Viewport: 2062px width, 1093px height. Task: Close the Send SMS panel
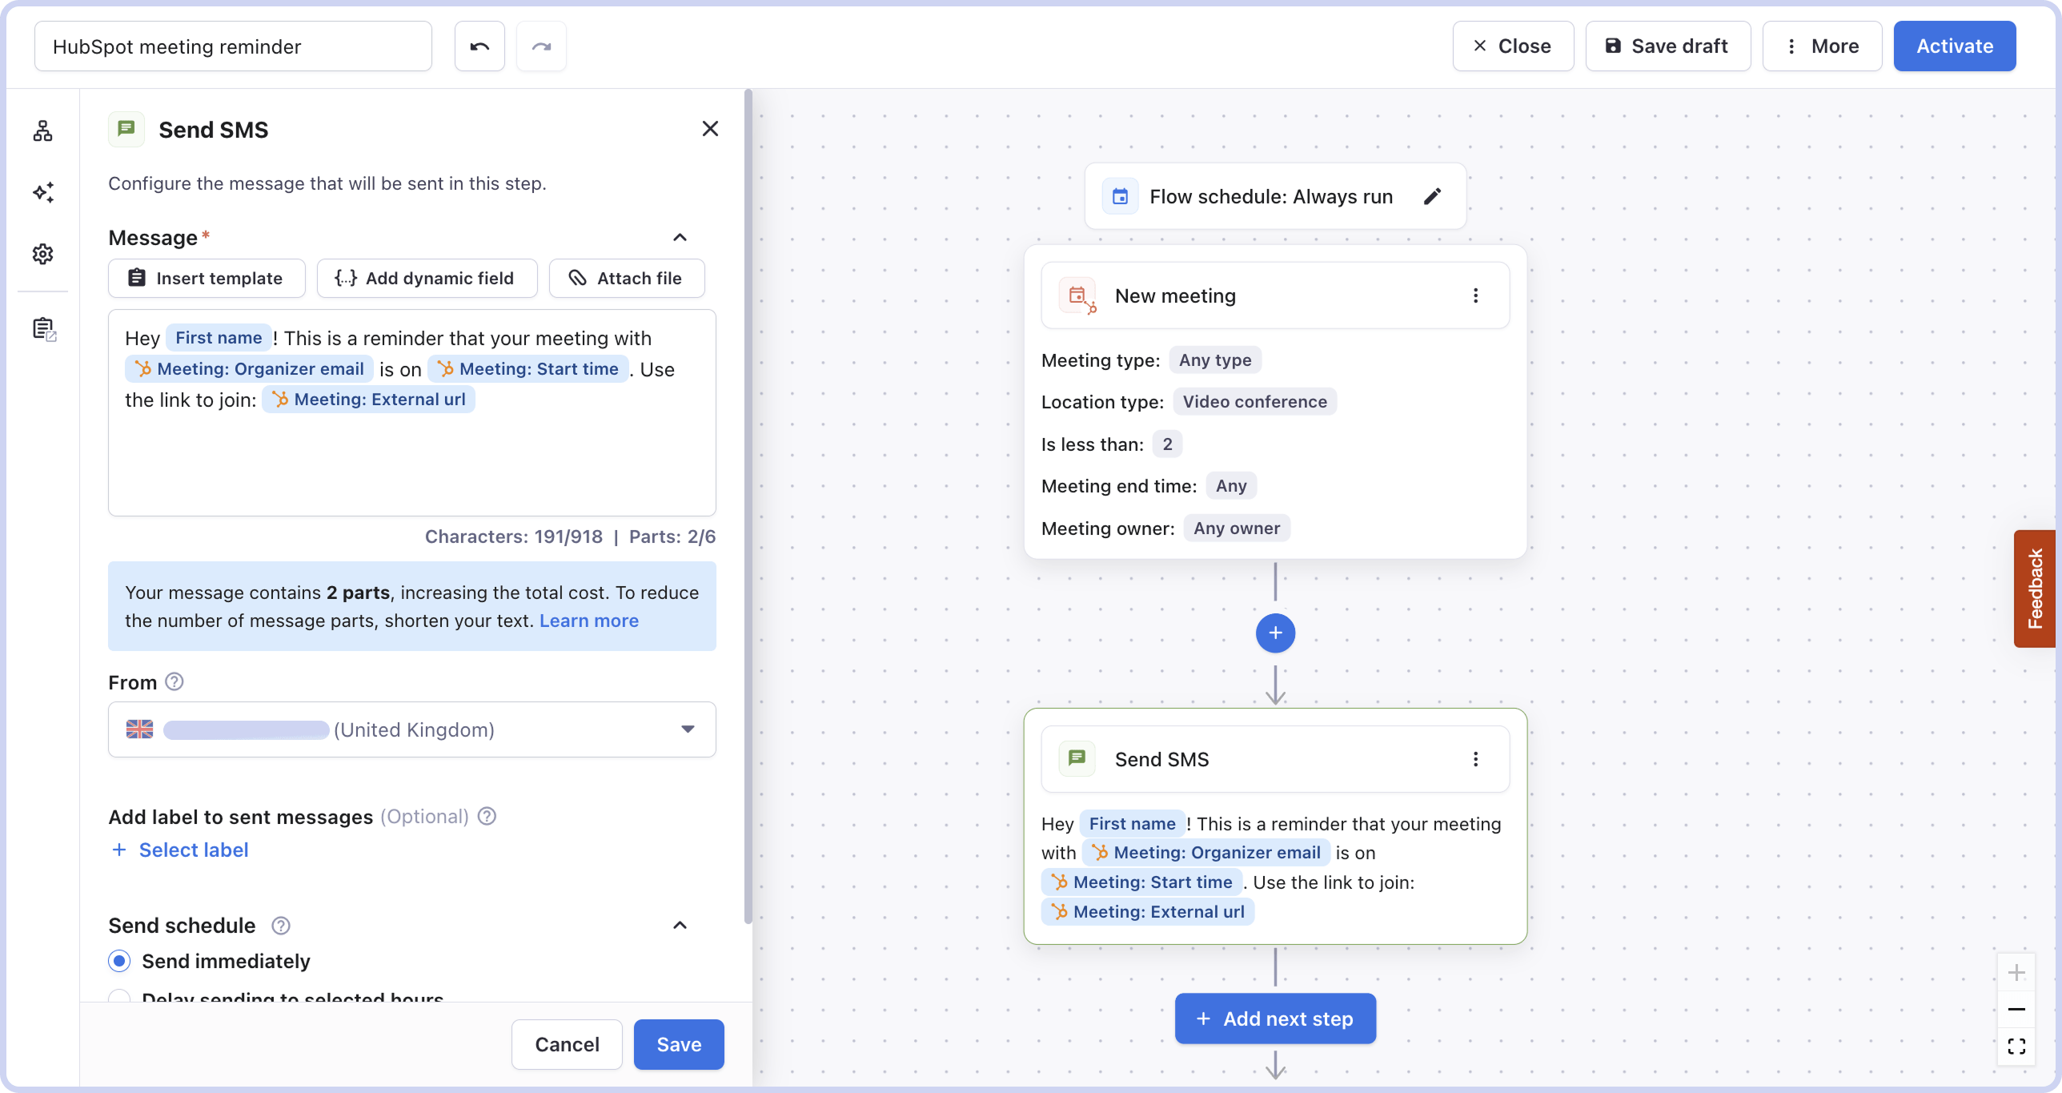point(710,129)
